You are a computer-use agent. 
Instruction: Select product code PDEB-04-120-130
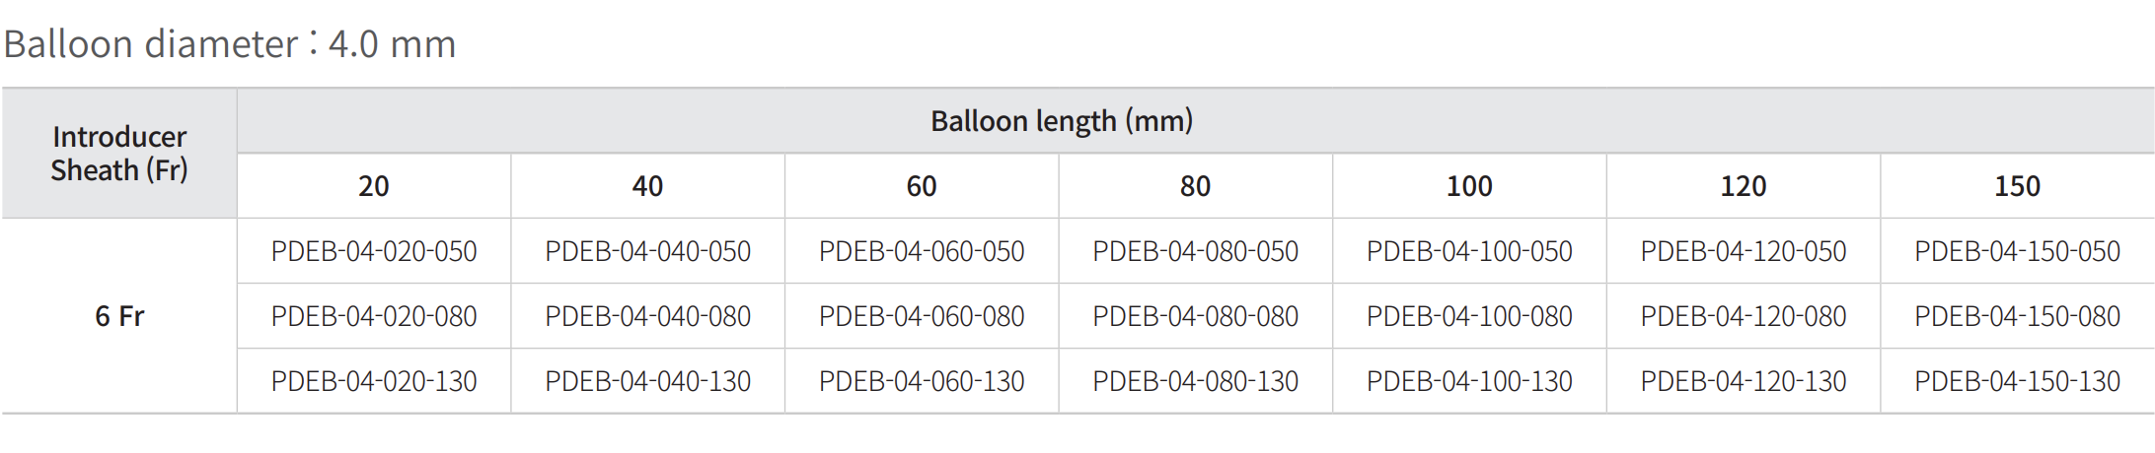click(x=1744, y=381)
